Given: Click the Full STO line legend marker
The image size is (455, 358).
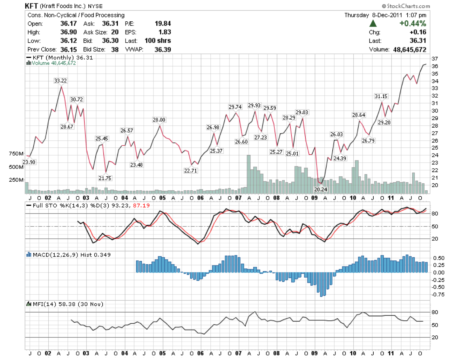Looking at the screenshot, I should click(29, 206).
